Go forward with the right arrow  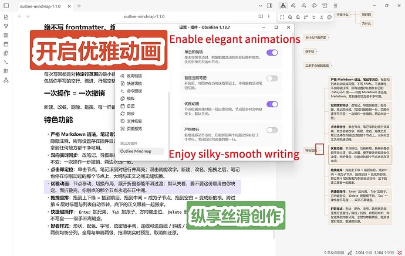28,16
